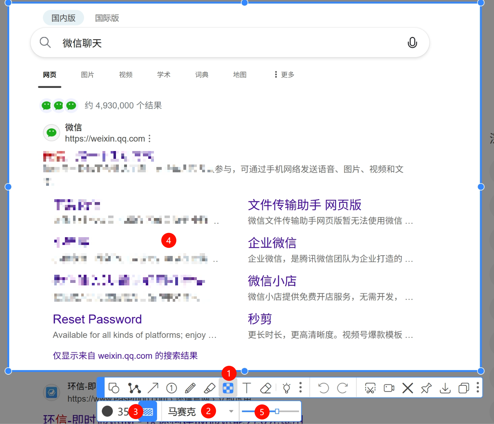Choose the pencil drawing tool
Image resolution: width=494 pixels, height=424 pixels.
point(190,387)
